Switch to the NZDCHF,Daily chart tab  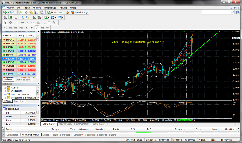(65, 124)
